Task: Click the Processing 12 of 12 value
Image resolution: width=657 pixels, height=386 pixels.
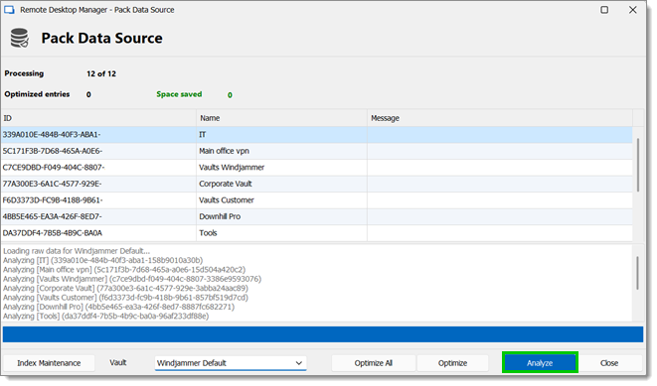Action: 101,73
